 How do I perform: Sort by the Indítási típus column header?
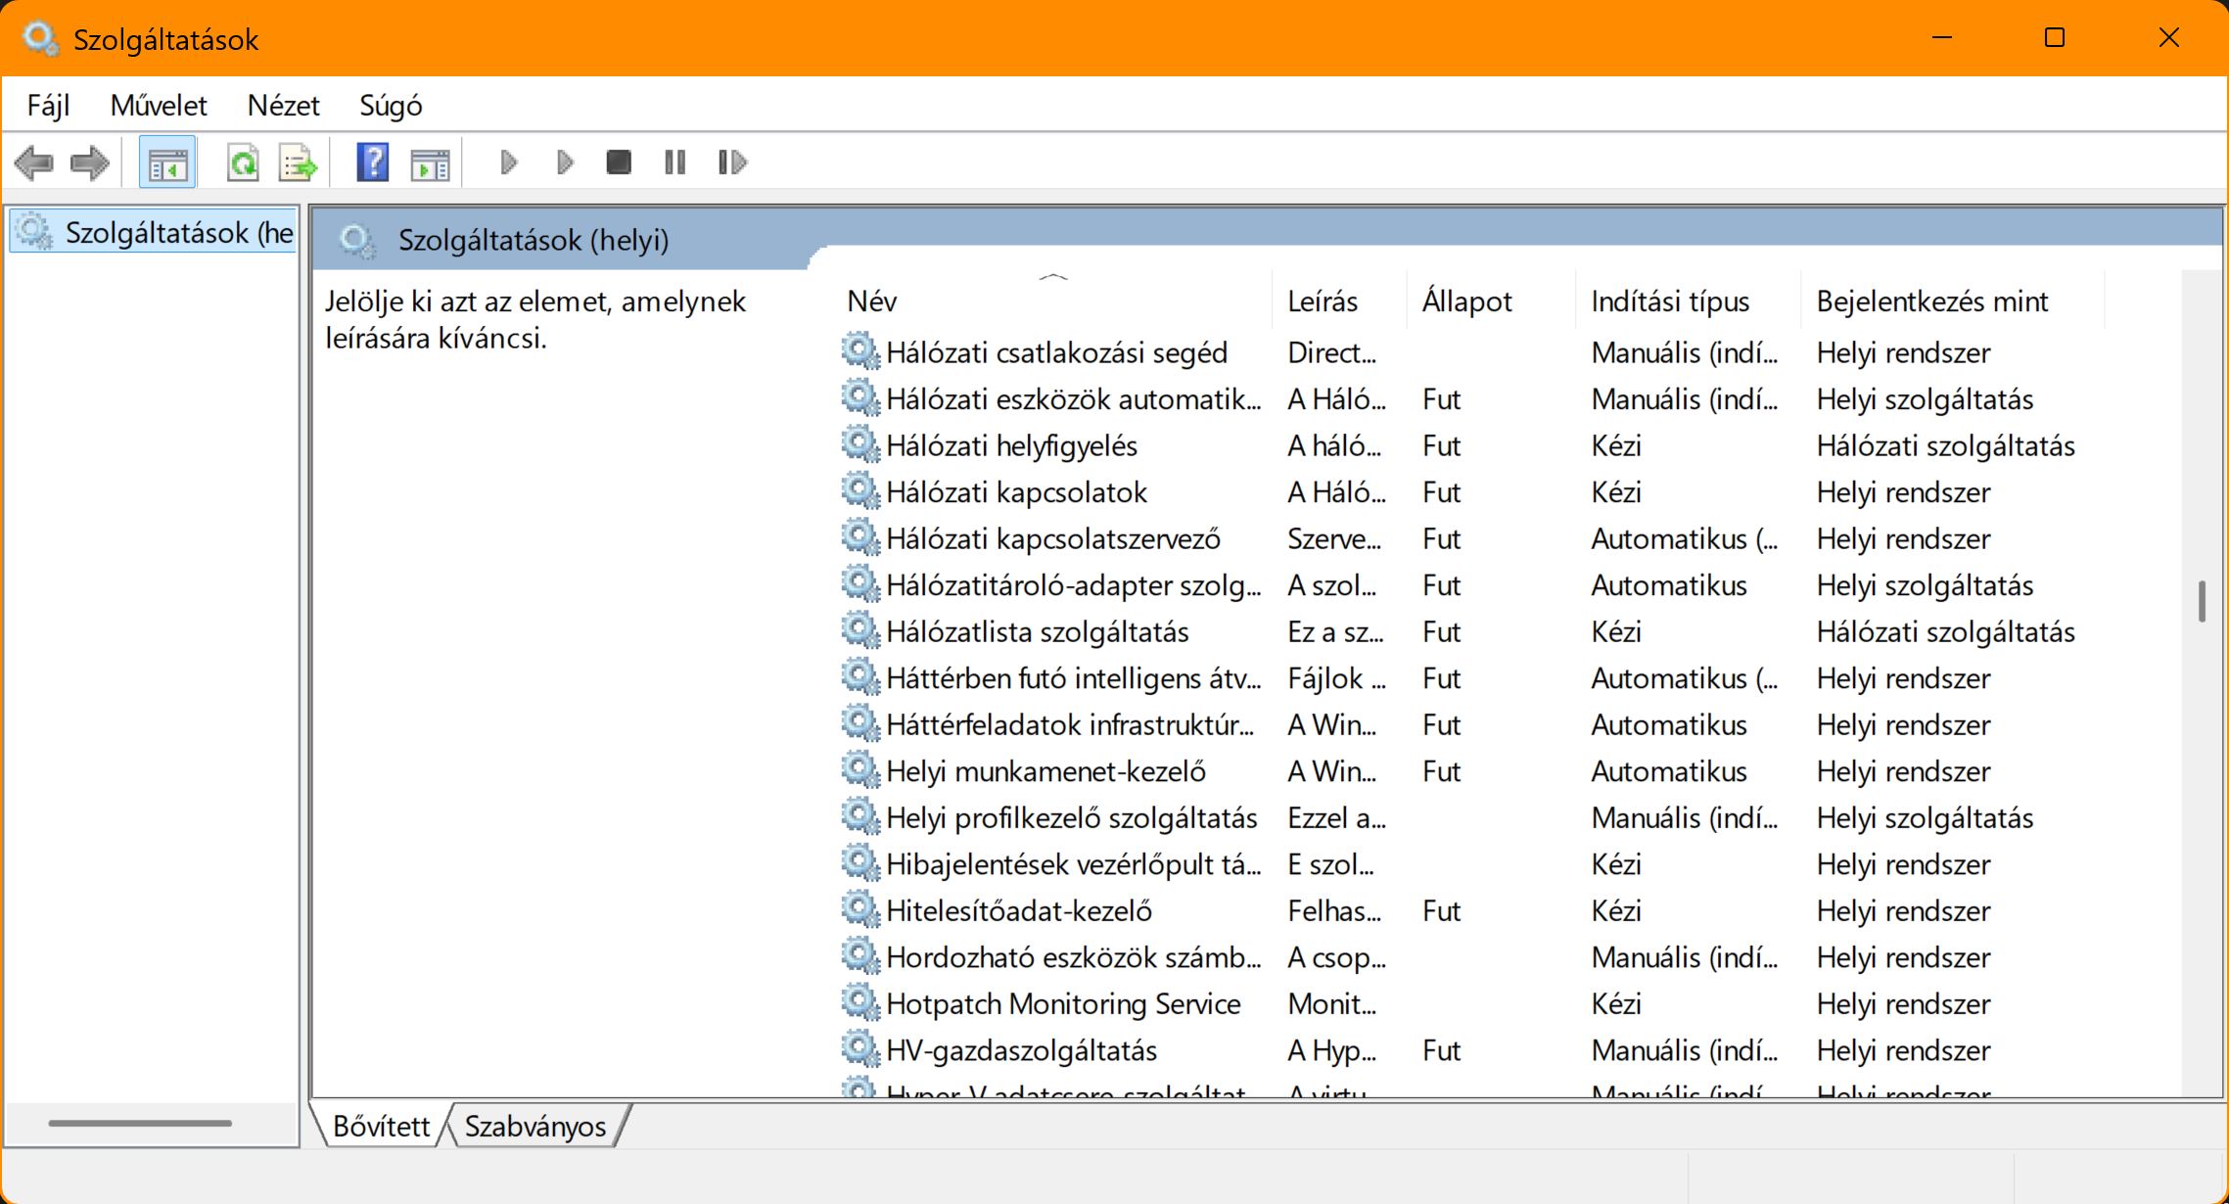(x=1670, y=301)
